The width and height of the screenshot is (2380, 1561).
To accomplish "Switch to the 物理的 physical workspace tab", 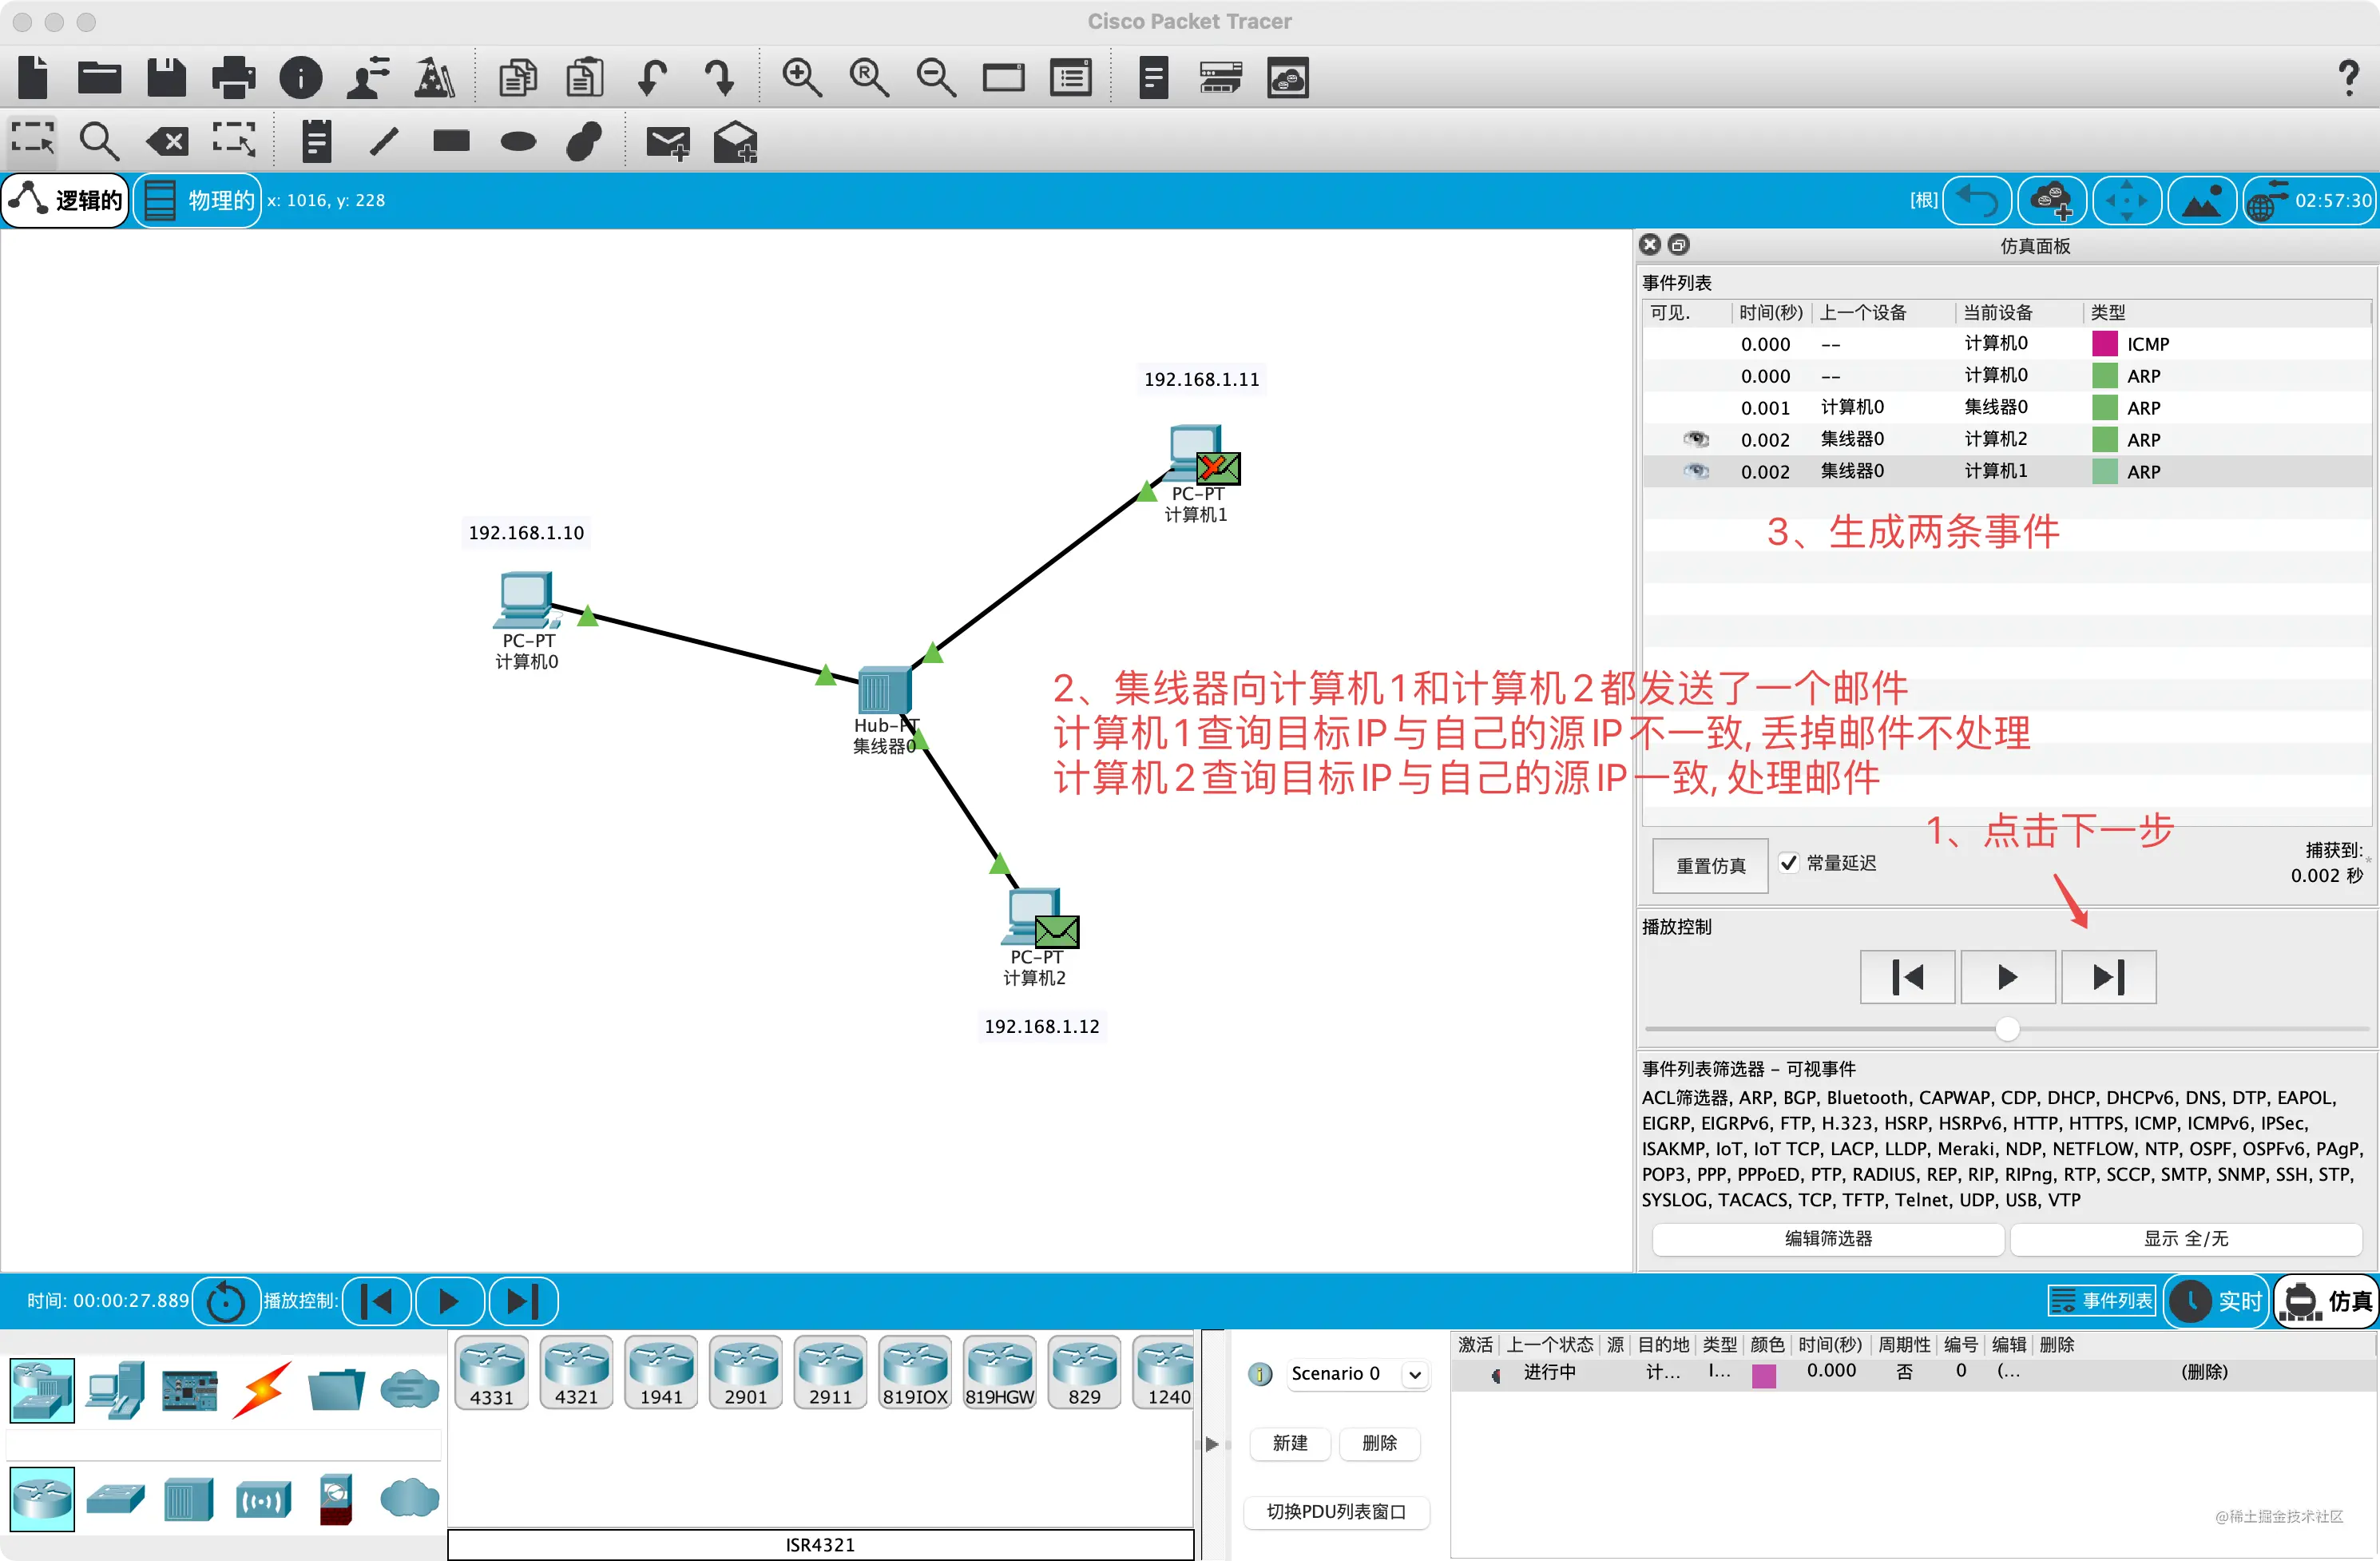I will click(198, 200).
